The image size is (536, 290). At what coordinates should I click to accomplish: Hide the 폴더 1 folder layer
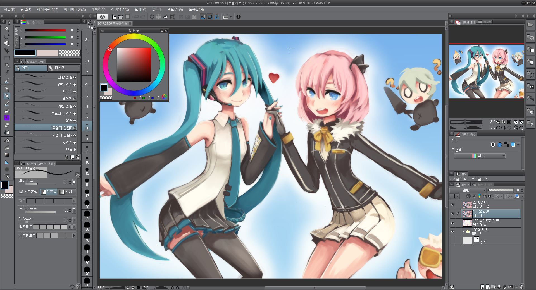click(x=452, y=232)
